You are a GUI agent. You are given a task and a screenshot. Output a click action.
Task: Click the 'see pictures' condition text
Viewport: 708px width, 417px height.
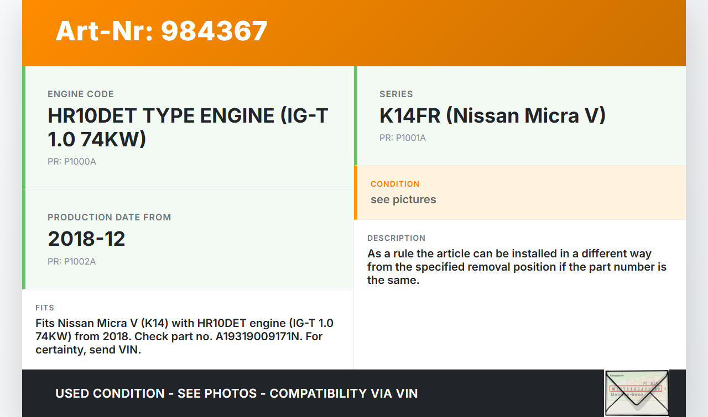coord(403,199)
